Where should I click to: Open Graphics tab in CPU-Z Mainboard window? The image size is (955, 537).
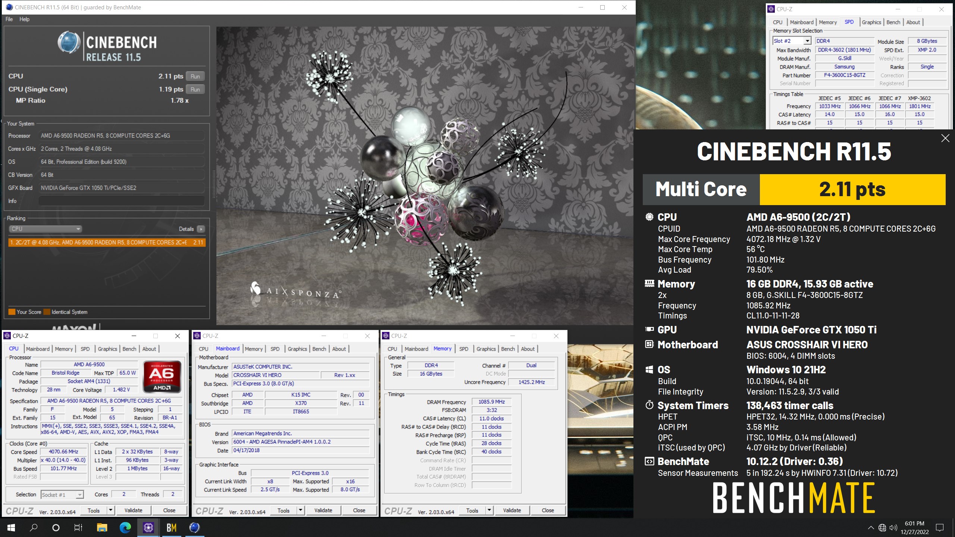(x=297, y=349)
